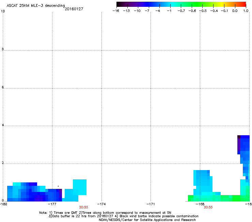Click the date label 20160127 in title
The image size is (252, 222).
pyautogui.click(x=74, y=9)
